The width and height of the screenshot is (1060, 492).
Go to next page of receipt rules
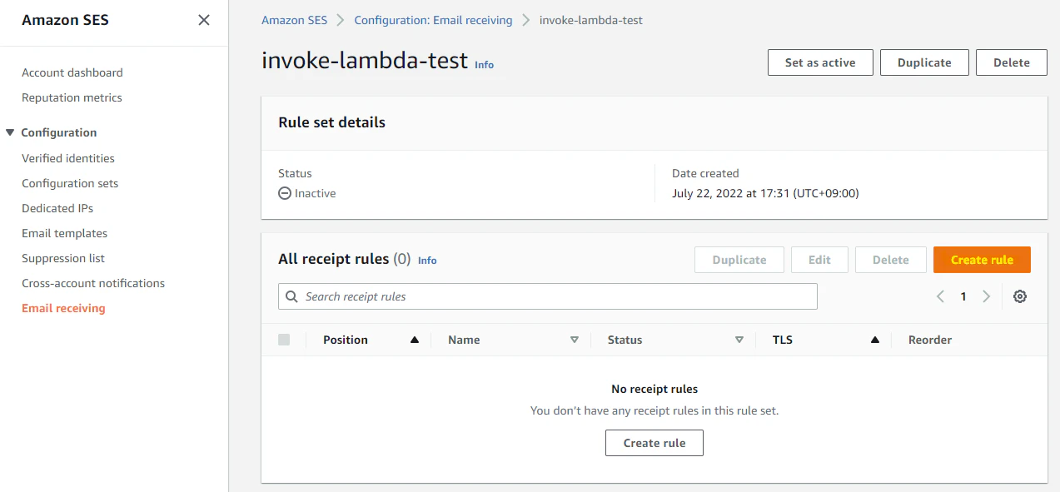click(987, 296)
